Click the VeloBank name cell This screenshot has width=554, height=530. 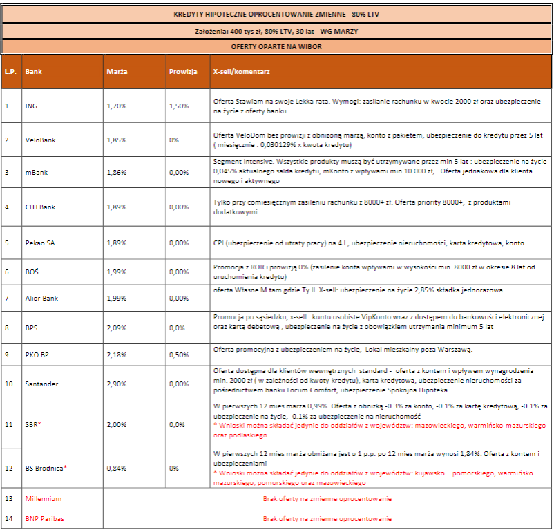[x=38, y=140]
